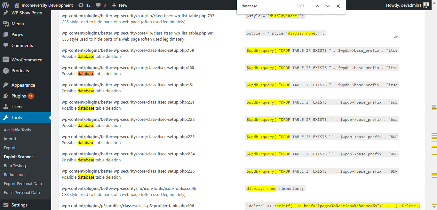Select Available Tools submenu item
The width and height of the screenshot is (437, 210).
click(17, 130)
